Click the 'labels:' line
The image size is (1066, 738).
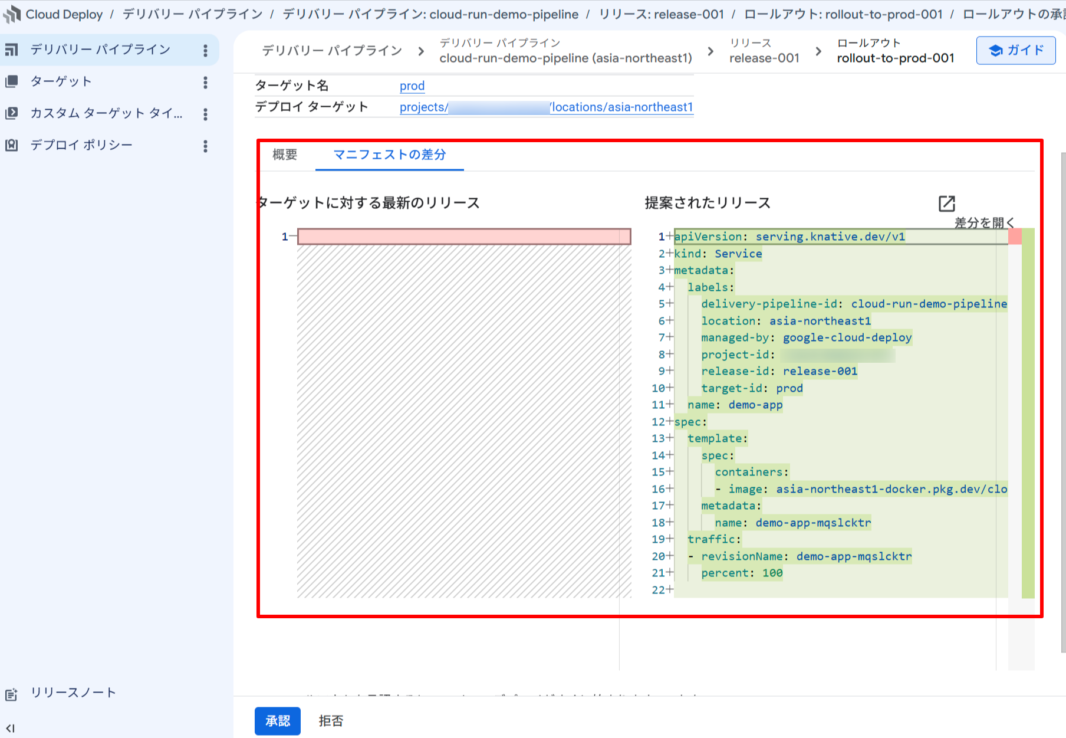click(x=711, y=287)
